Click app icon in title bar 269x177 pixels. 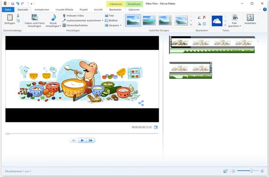pos(5,4)
